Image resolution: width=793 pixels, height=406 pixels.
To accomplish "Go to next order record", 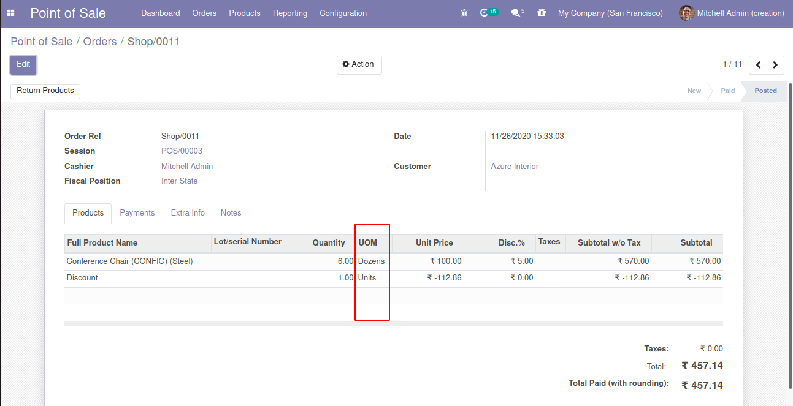I will (775, 65).
